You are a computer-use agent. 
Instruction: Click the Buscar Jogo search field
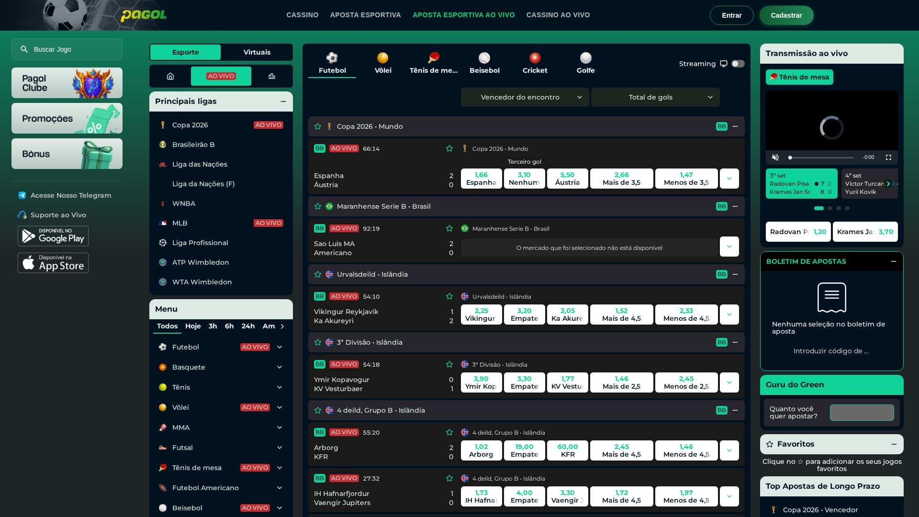(x=67, y=49)
